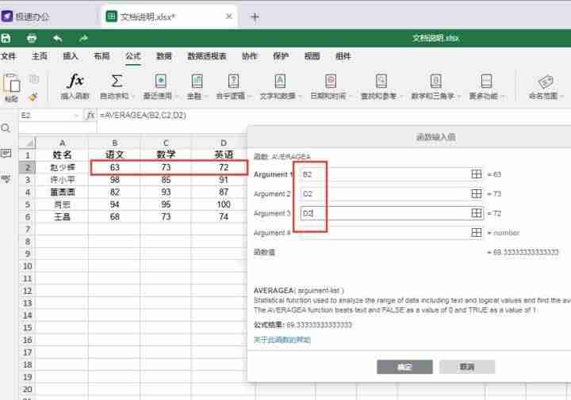Open the 插入 ribbon tab
The width and height of the screenshot is (571, 400).
71,56
